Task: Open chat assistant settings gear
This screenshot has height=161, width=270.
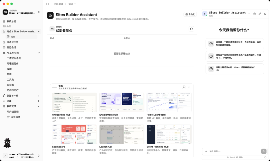Action: [x=254, y=14]
